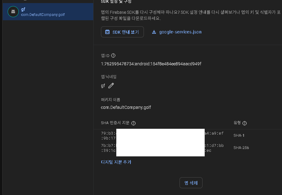Click 디지털 지문 추가 link
Screen dimensions: 282x195
pos(116,162)
